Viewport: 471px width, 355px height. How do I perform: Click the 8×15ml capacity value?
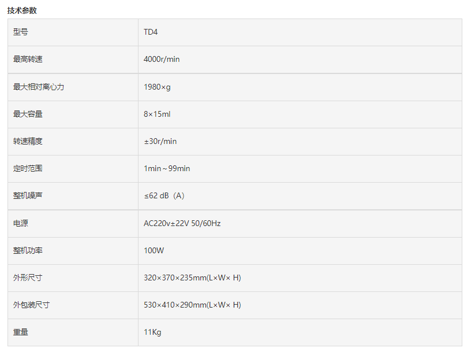(157, 114)
